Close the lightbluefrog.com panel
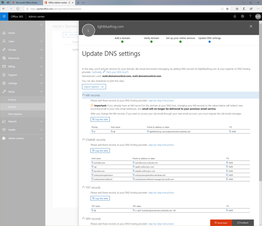 point(251,26)
